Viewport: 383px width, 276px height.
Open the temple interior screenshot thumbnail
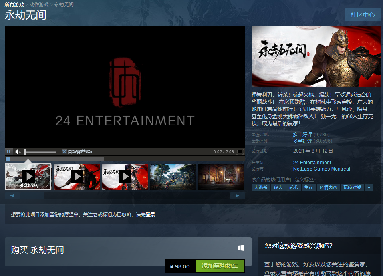point(221,177)
